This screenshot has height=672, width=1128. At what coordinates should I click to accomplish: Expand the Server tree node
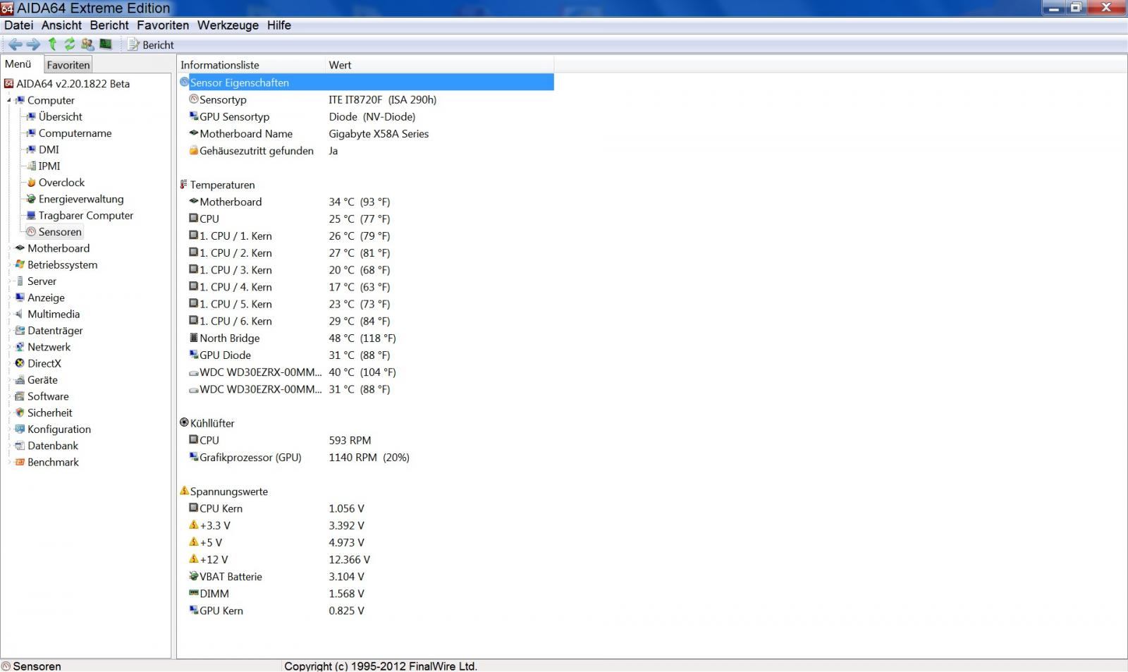coord(9,281)
